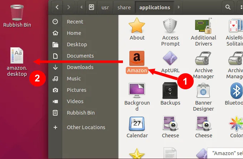Select the Backups safe icon
The width and height of the screenshot is (243, 159).
click(x=170, y=91)
